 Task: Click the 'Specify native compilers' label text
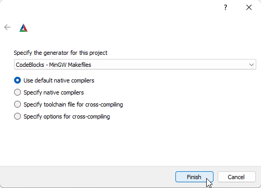[x=54, y=92]
